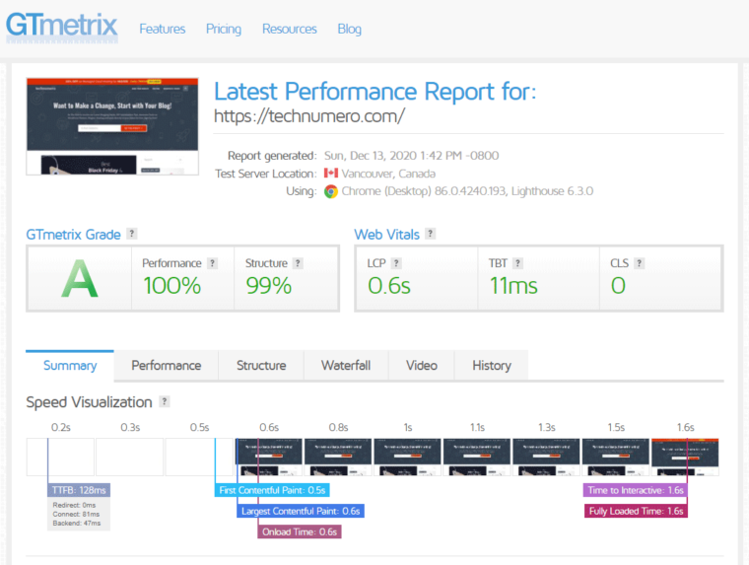
Task: Open the History tab
Action: coord(492,366)
